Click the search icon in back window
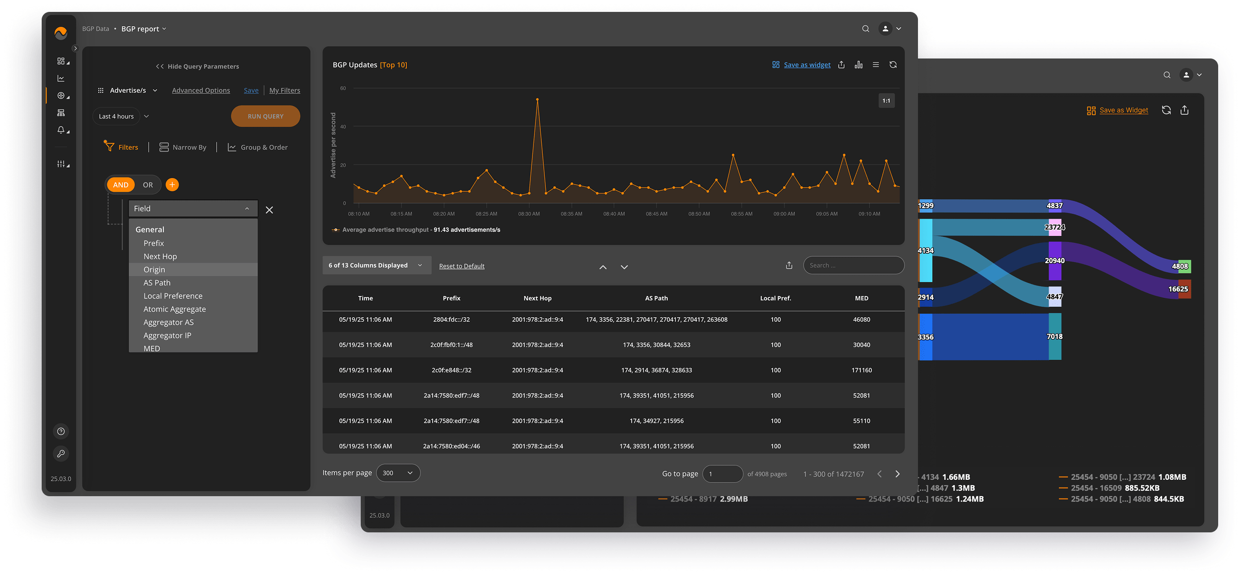The height and width of the screenshot is (574, 1240). click(x=1167, y=75)
